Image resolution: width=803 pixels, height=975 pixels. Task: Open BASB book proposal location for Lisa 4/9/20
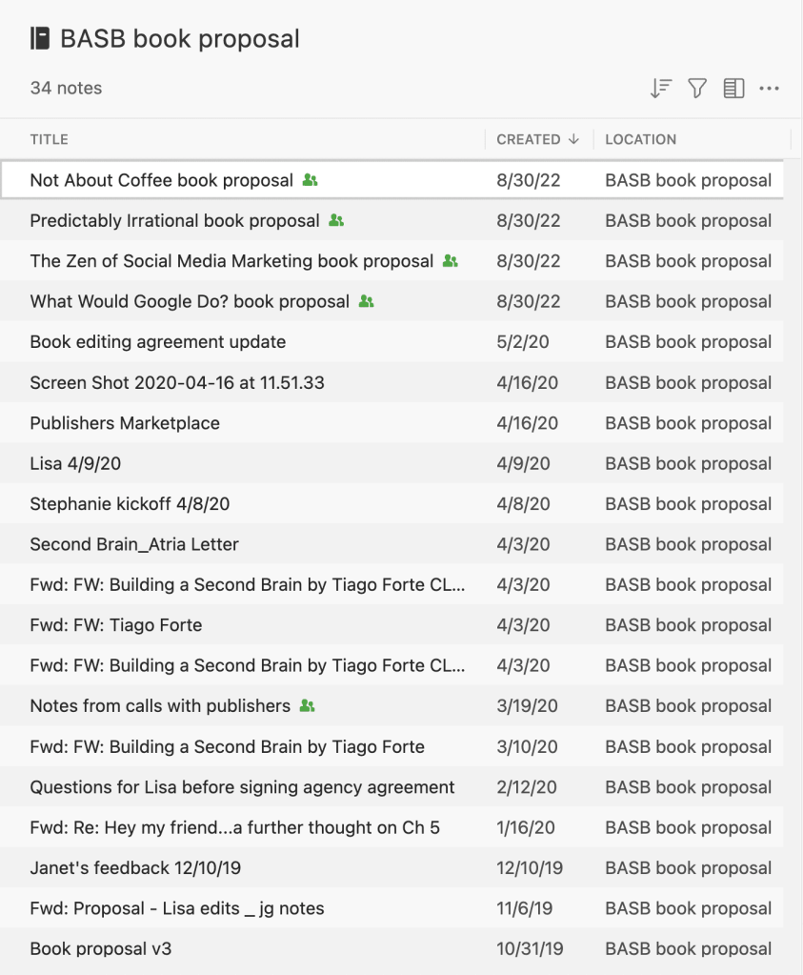(x=688, y=464)
